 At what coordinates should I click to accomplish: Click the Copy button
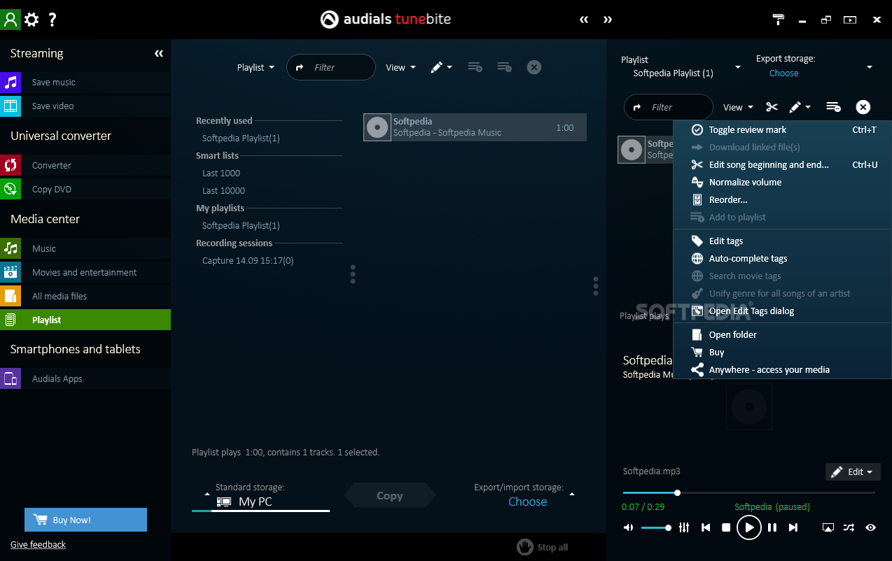tap(389, 495)
